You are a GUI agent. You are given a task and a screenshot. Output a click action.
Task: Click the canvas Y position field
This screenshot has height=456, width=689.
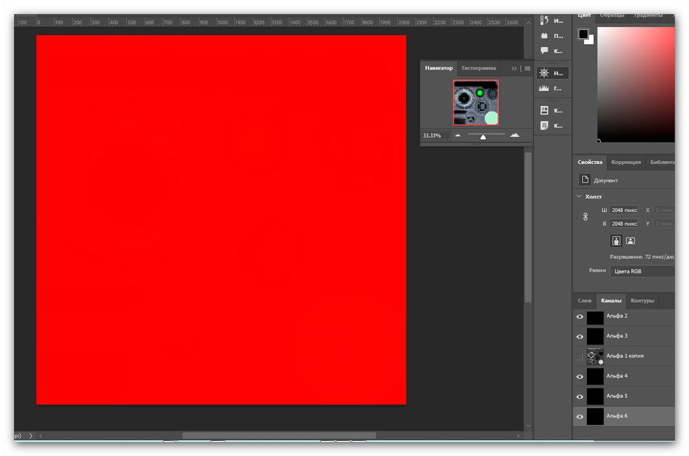(x=664, y=224)
